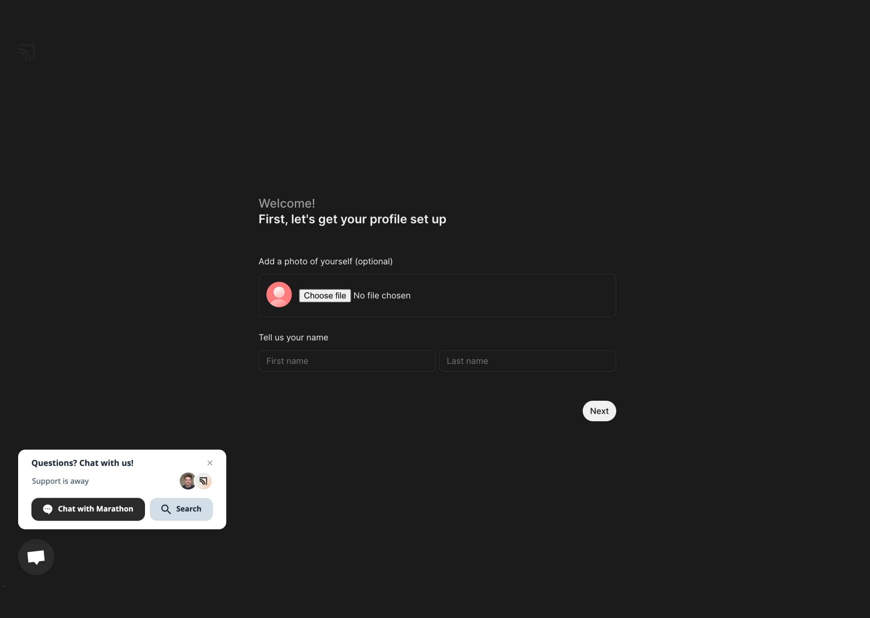The width and height of the screenshot is (870, 618).
Task: Select Search option in chat widget
Action: tap(181, 509)
